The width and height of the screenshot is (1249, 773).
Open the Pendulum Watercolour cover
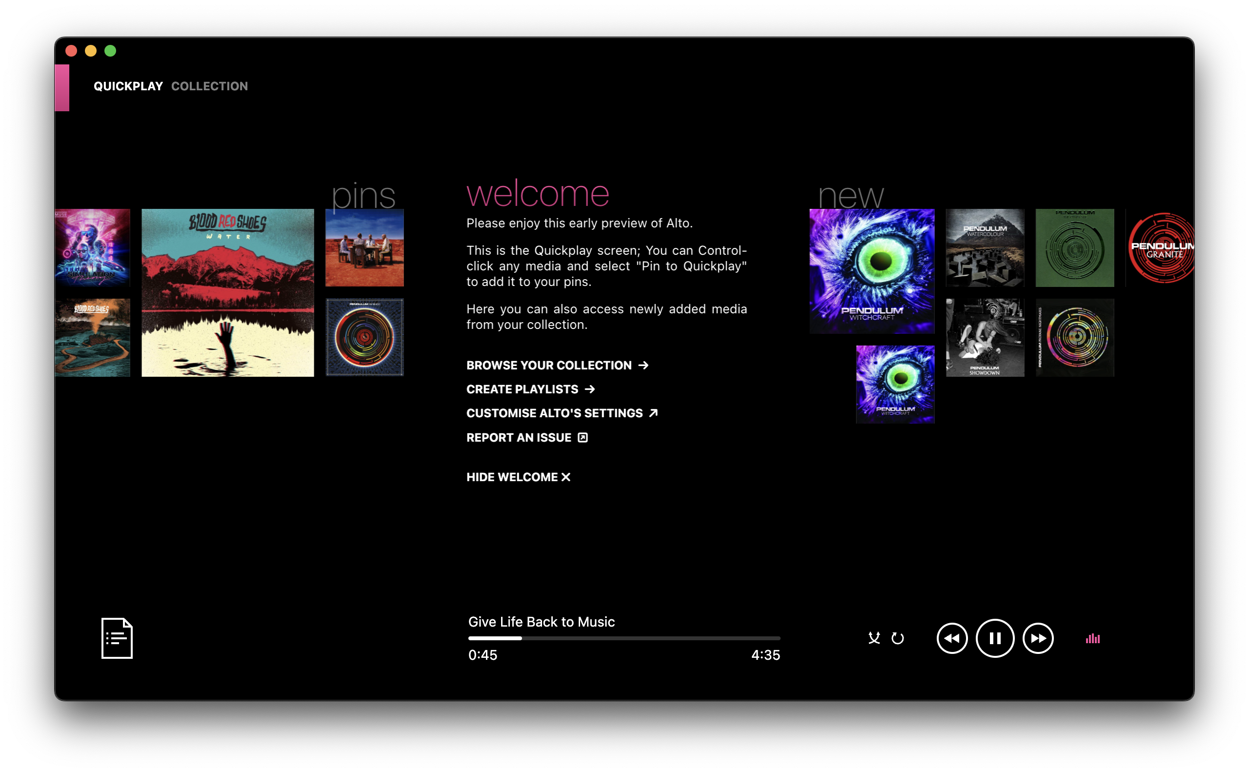coord(985,247)
